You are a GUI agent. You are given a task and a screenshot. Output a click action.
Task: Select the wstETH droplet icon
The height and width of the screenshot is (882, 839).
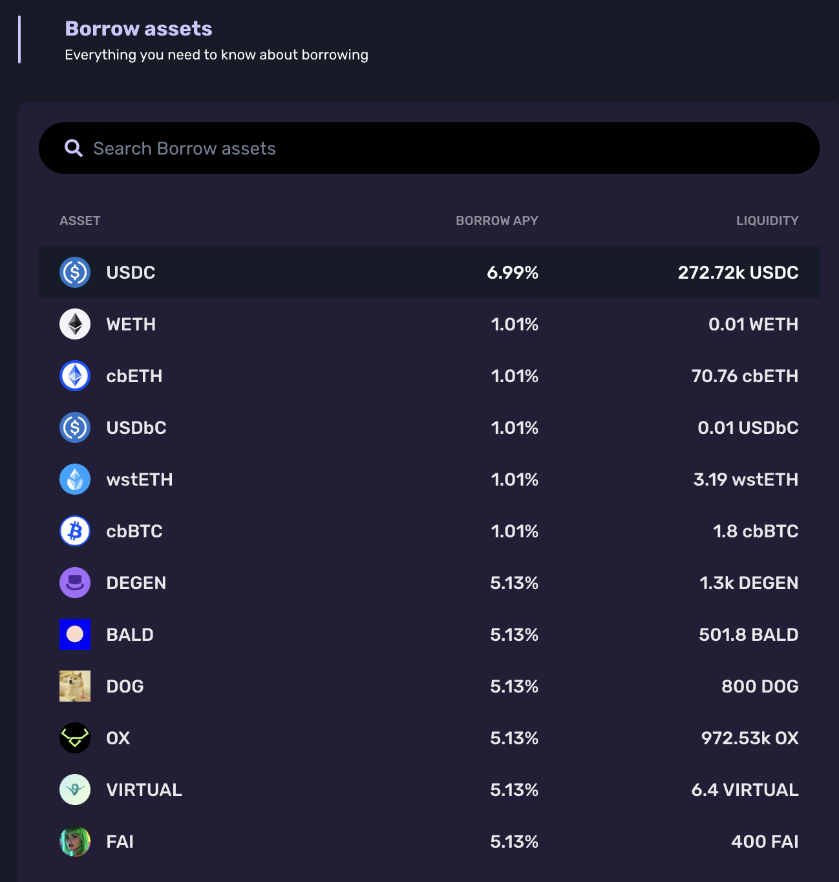(x=75, y=479)
